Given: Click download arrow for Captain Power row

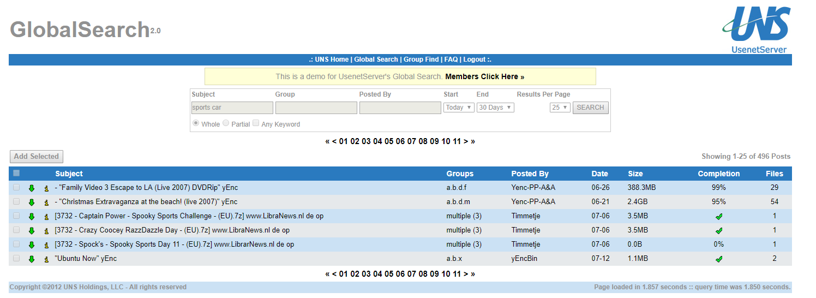Looking at the screenshot, I should [32, 216].
